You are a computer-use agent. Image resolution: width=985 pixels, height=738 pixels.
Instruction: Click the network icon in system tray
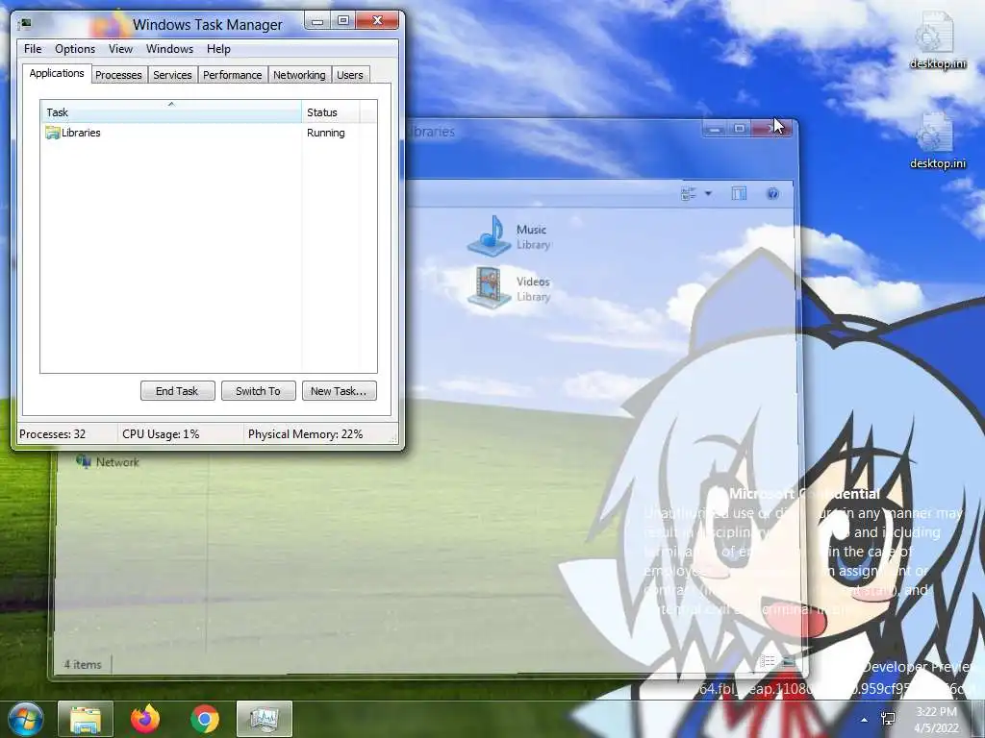coord(888,719)
